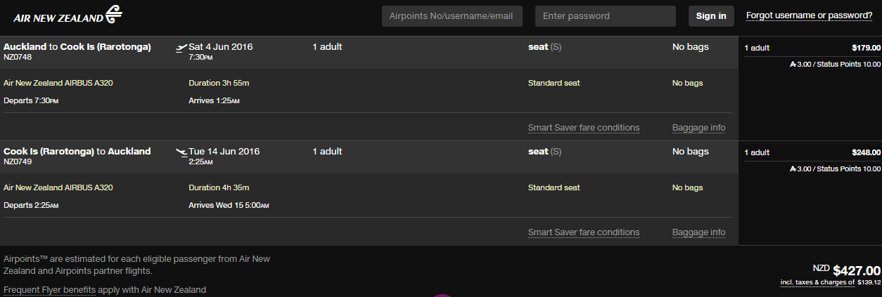Click the 1 adult $179.00 fare row

click(x=812, y=48)
